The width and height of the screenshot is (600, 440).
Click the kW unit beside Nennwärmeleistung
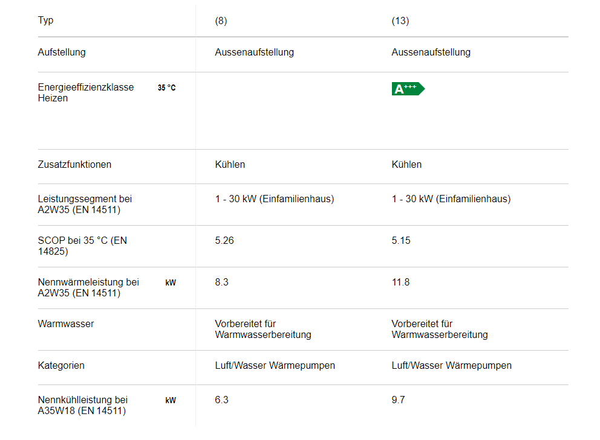coord(171,282)
